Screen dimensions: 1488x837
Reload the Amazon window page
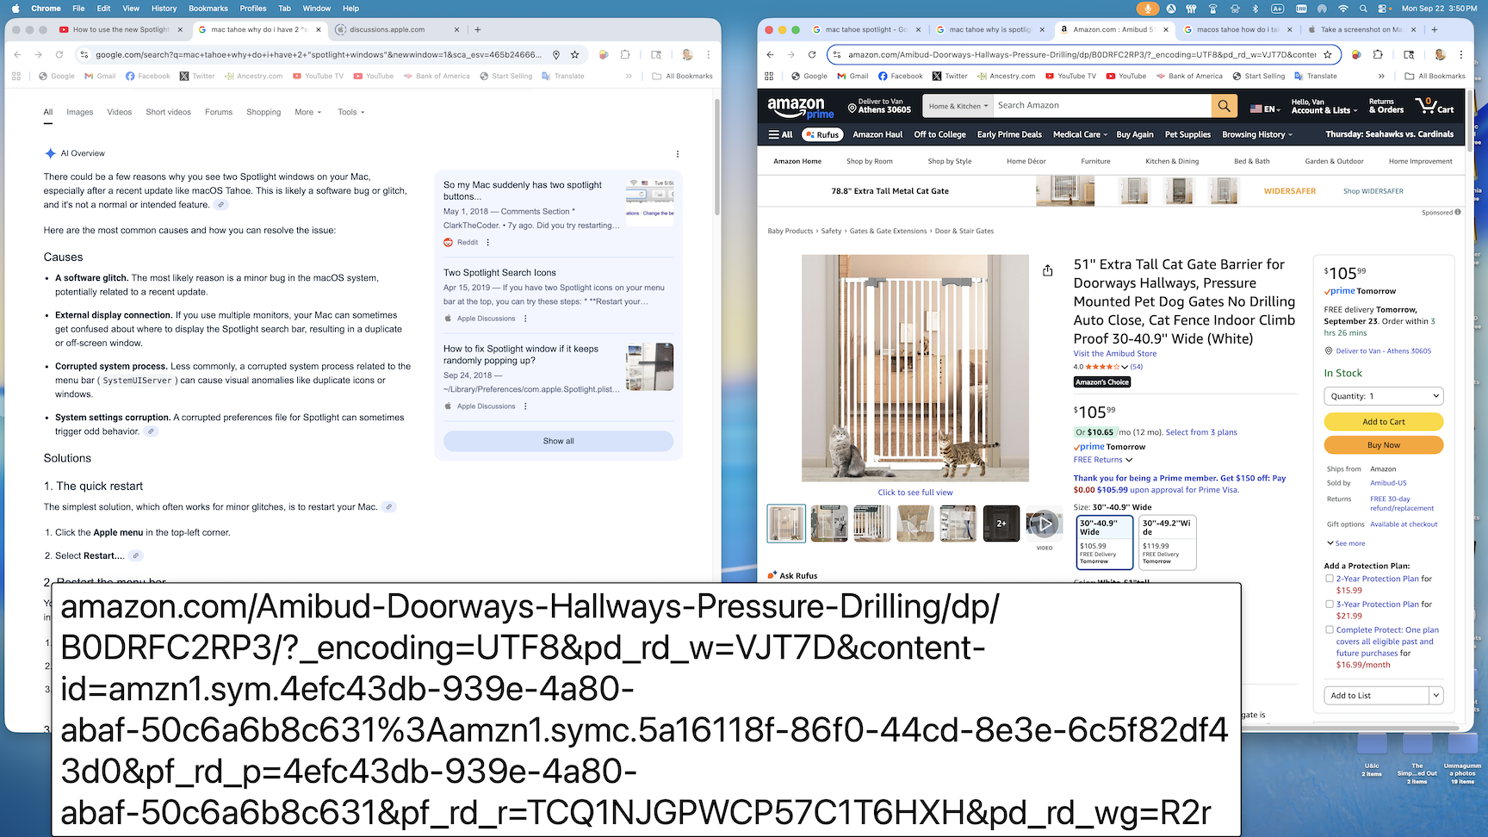[x=811, y=54]
